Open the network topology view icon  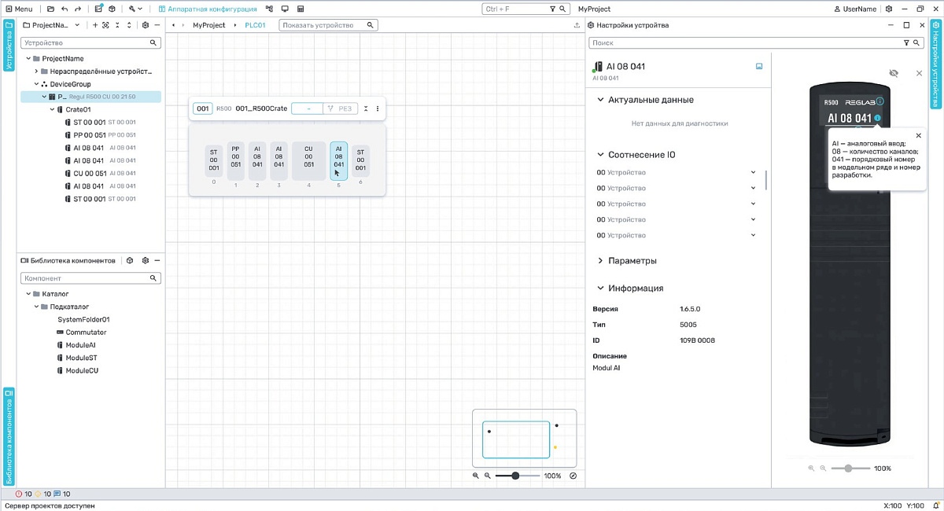coord(270,9)
